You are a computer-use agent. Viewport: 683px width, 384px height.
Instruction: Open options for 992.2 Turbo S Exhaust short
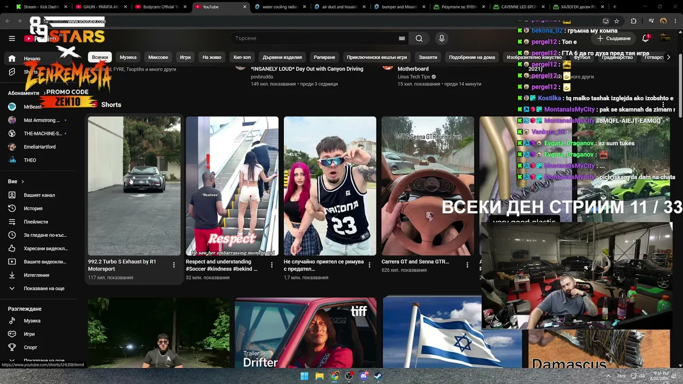(174, 265)
